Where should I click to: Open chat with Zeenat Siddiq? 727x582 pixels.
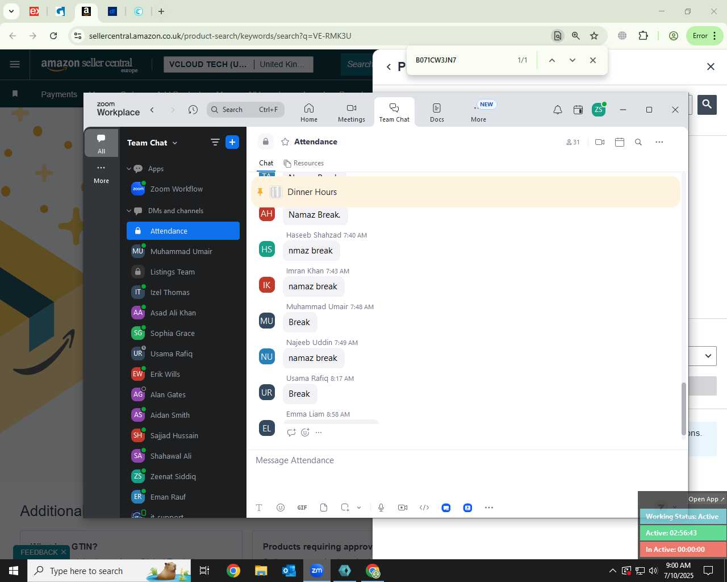[x=183, y=476]
